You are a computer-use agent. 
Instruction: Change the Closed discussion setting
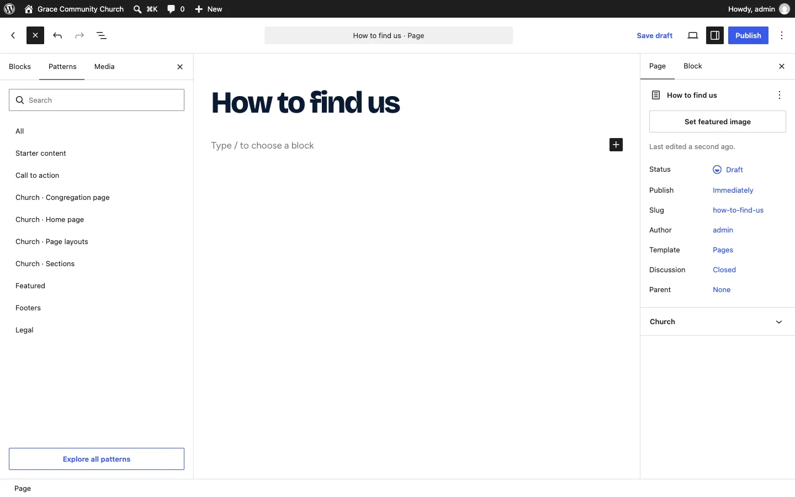[x=724, y=270]
